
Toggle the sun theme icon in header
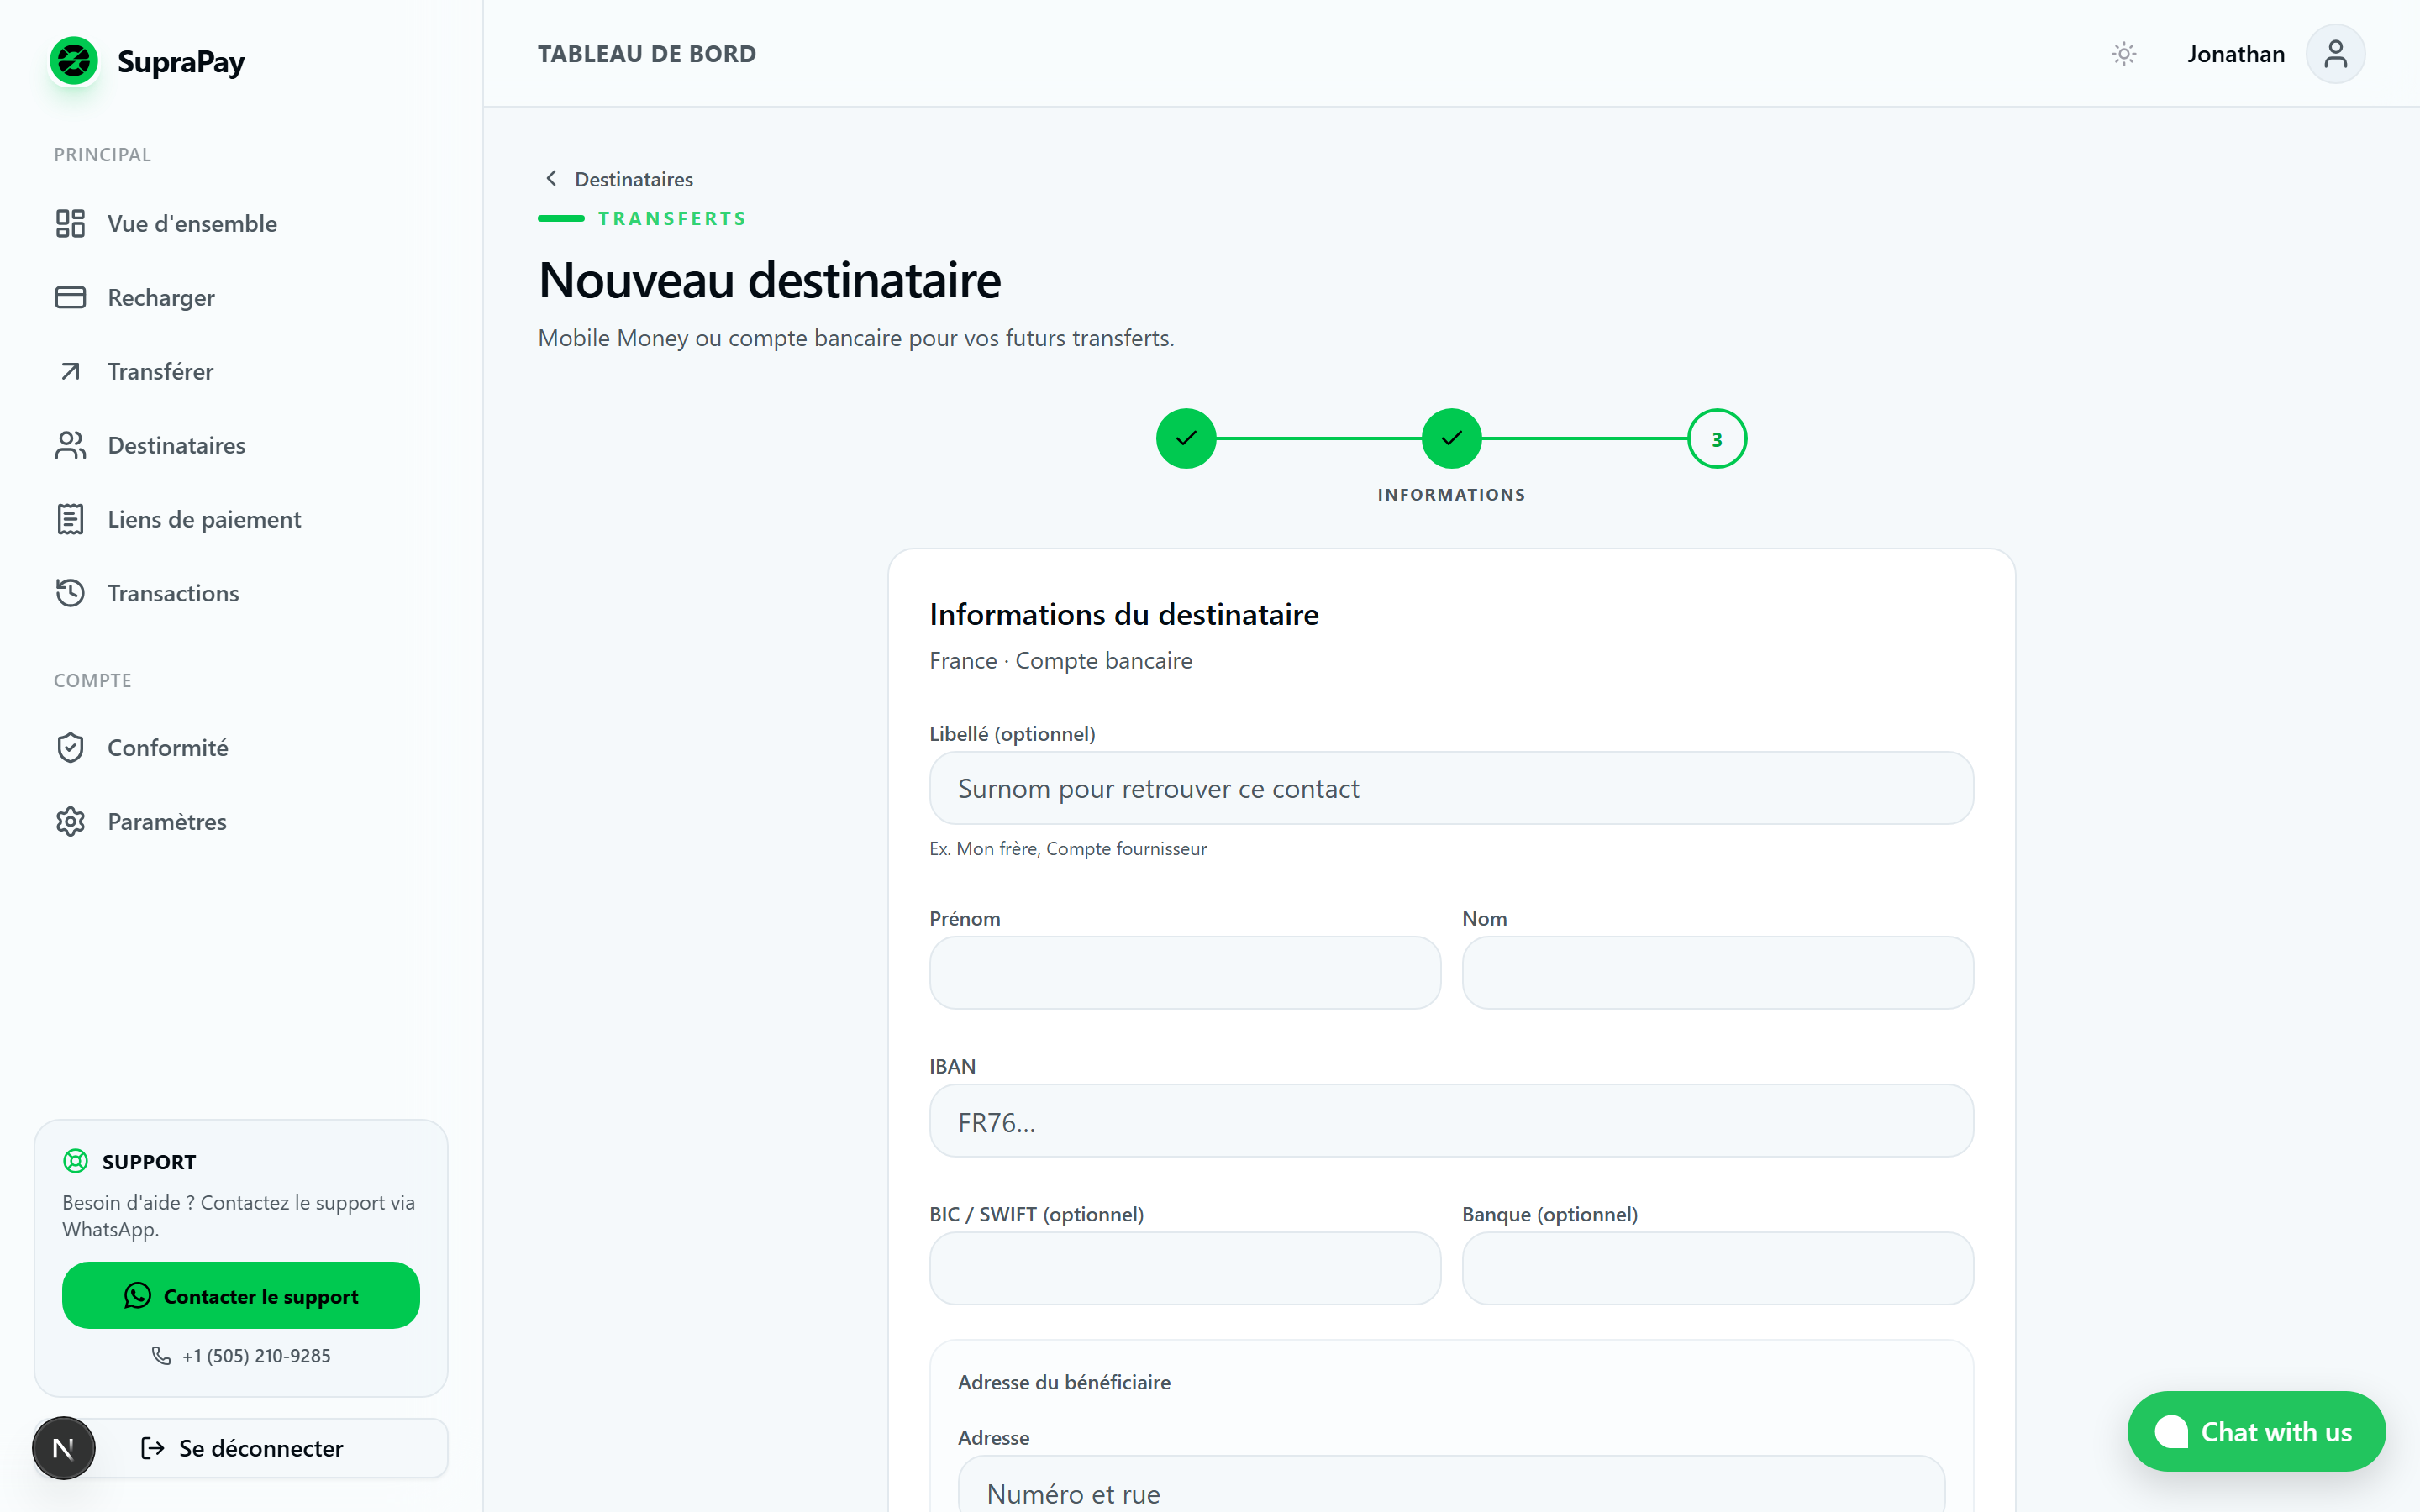pos(2124,54)
